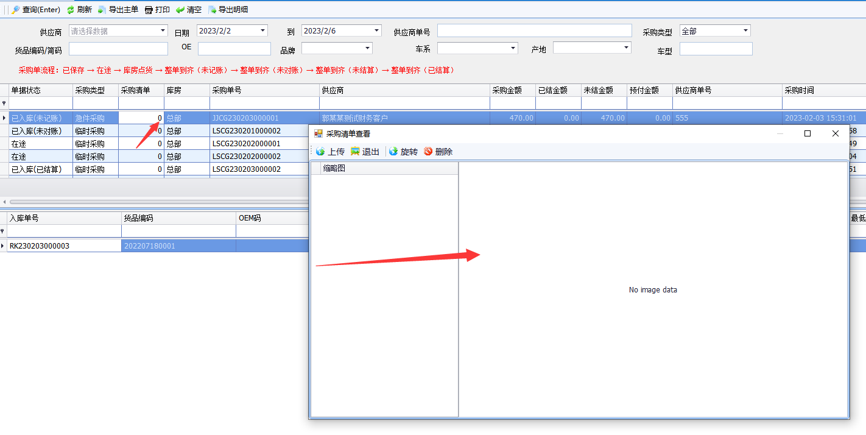Open the 品牌 dropdown
The width and height of the screenshot is (866, 435).
coord(368,48)
